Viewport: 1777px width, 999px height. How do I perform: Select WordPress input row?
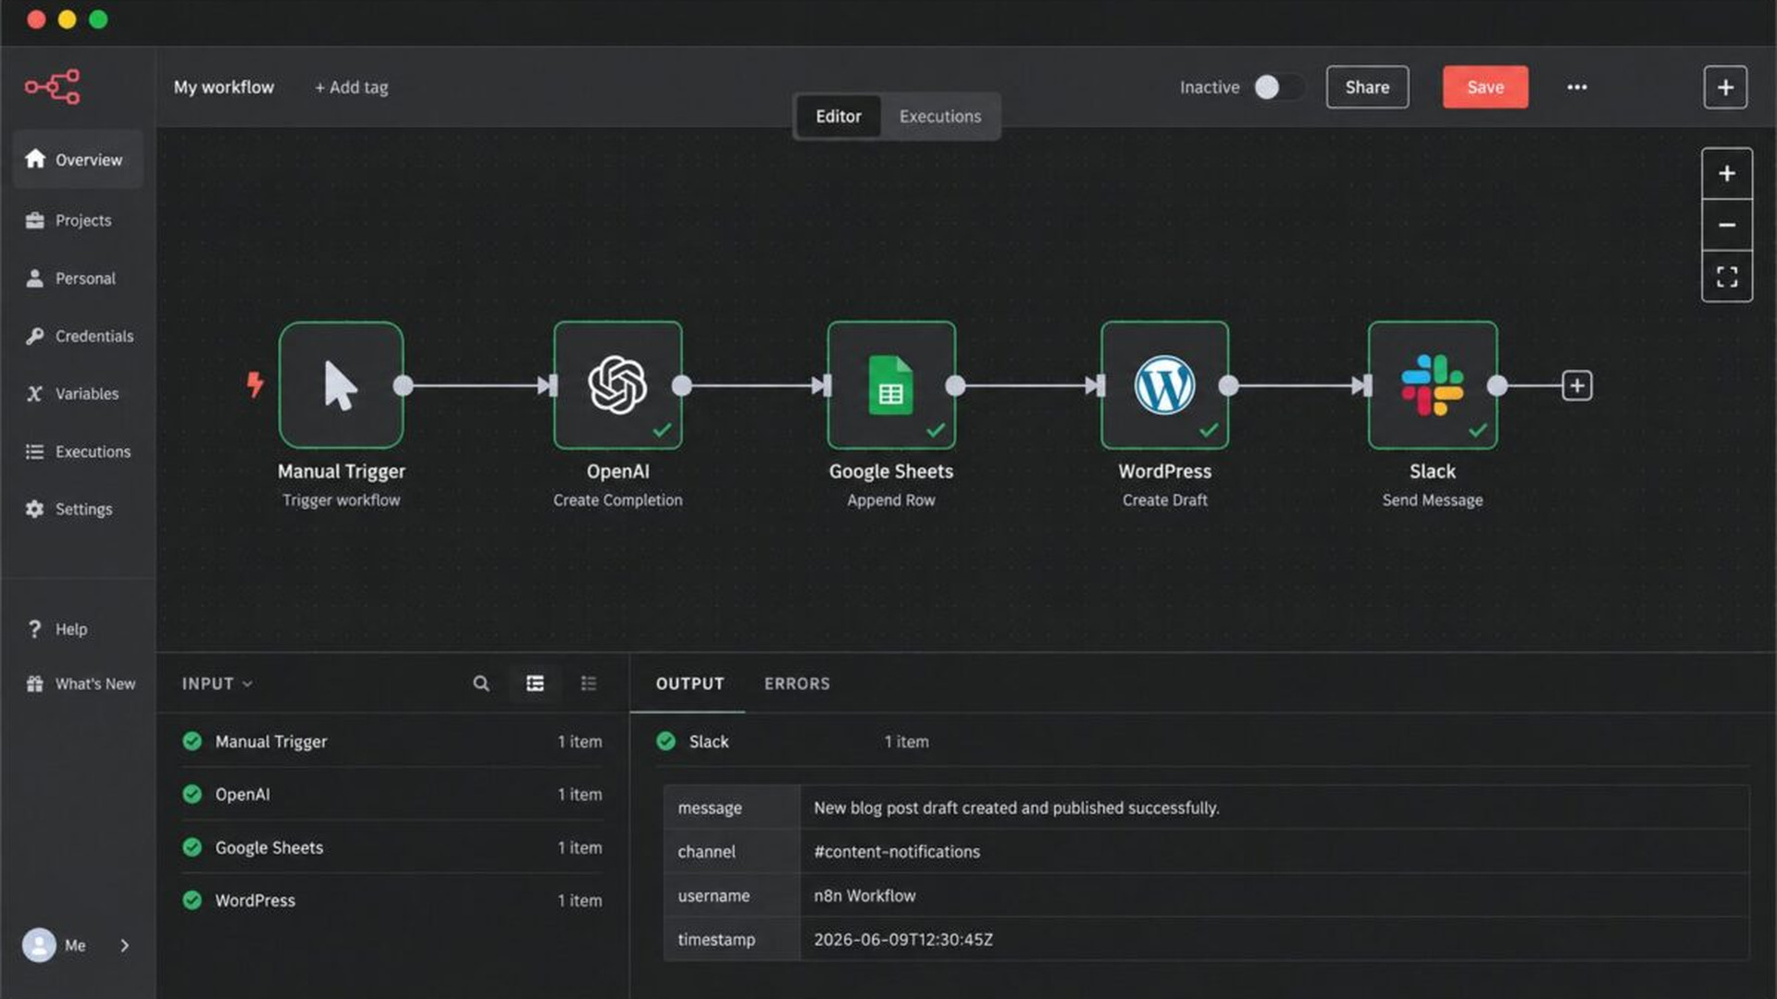point(392,900)
